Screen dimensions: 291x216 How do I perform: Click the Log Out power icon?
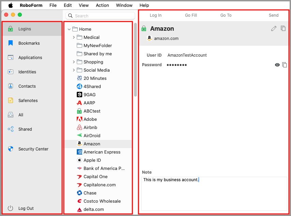[11, 208]
